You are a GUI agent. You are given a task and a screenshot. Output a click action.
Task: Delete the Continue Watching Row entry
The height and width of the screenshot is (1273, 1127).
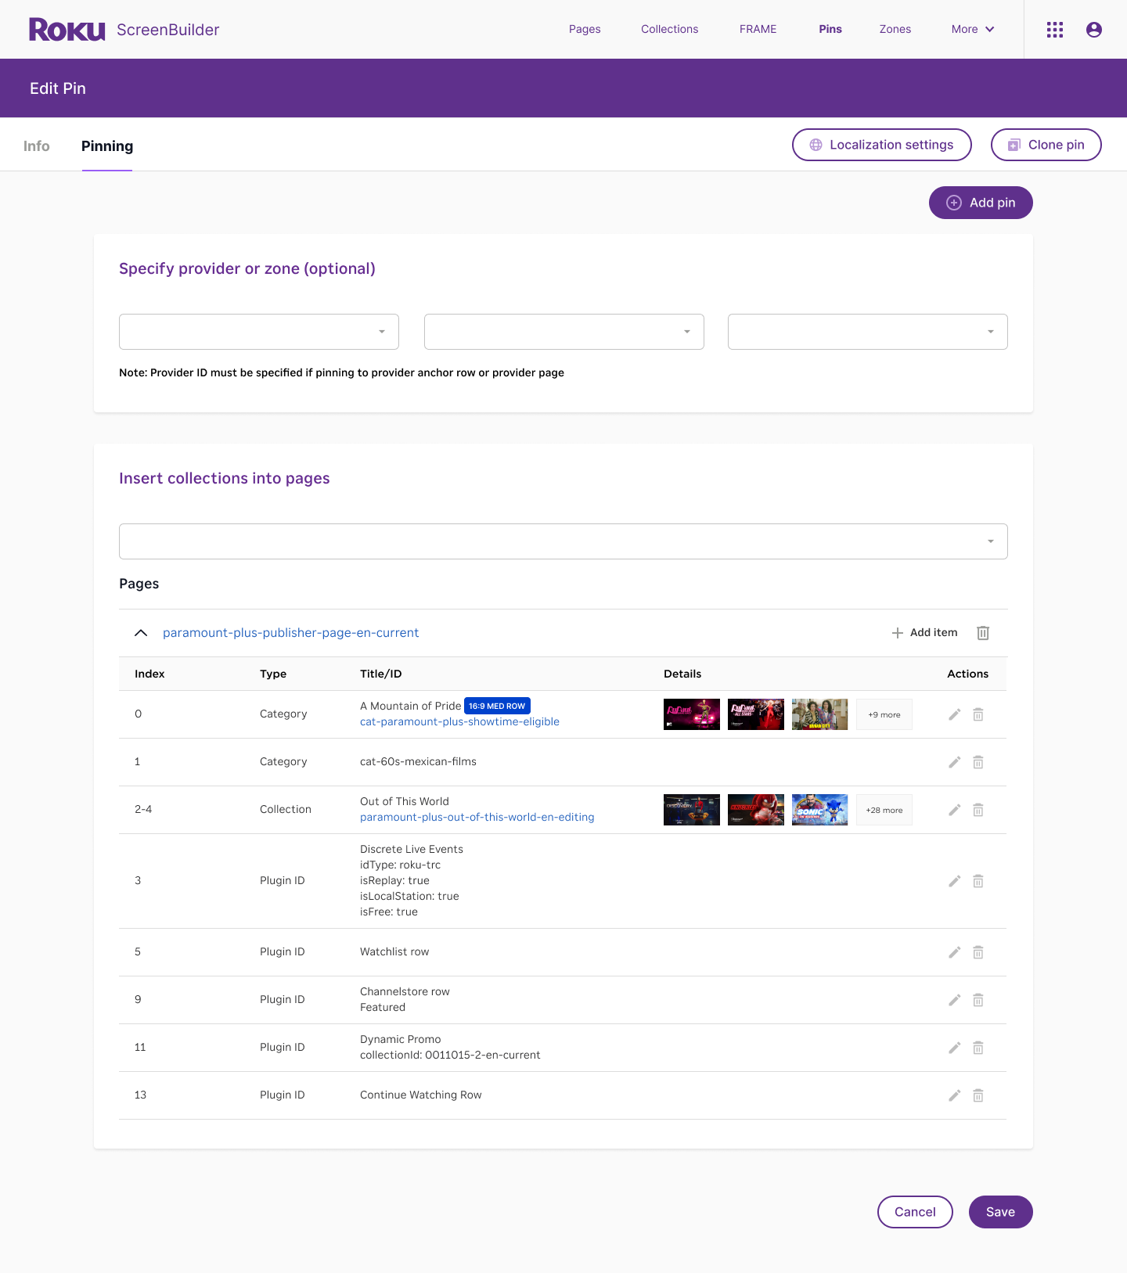[978, 1095]
